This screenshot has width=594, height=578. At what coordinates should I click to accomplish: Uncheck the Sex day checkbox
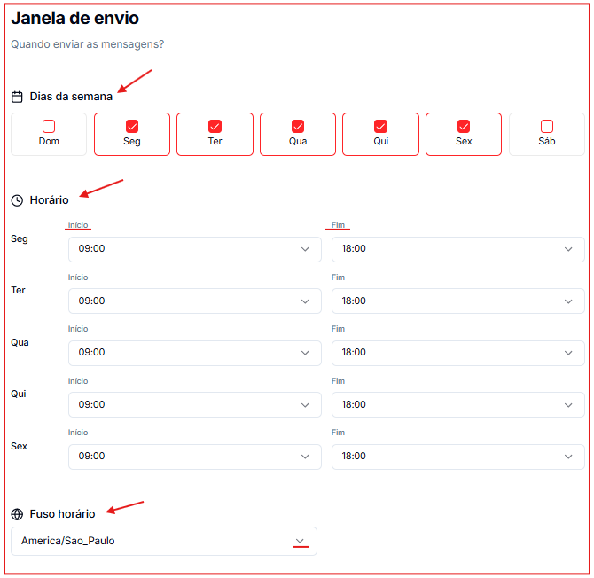(464, 126)
